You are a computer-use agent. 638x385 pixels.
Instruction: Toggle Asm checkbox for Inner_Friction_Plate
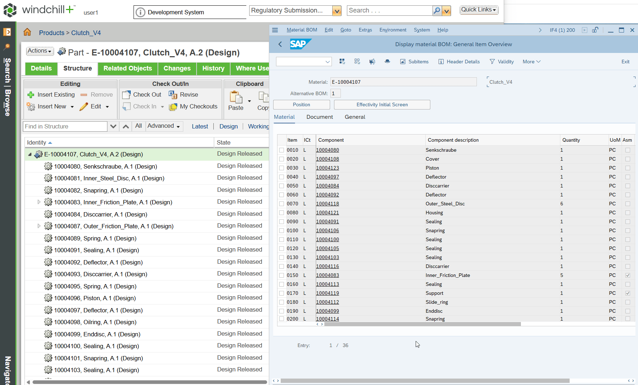628,276
